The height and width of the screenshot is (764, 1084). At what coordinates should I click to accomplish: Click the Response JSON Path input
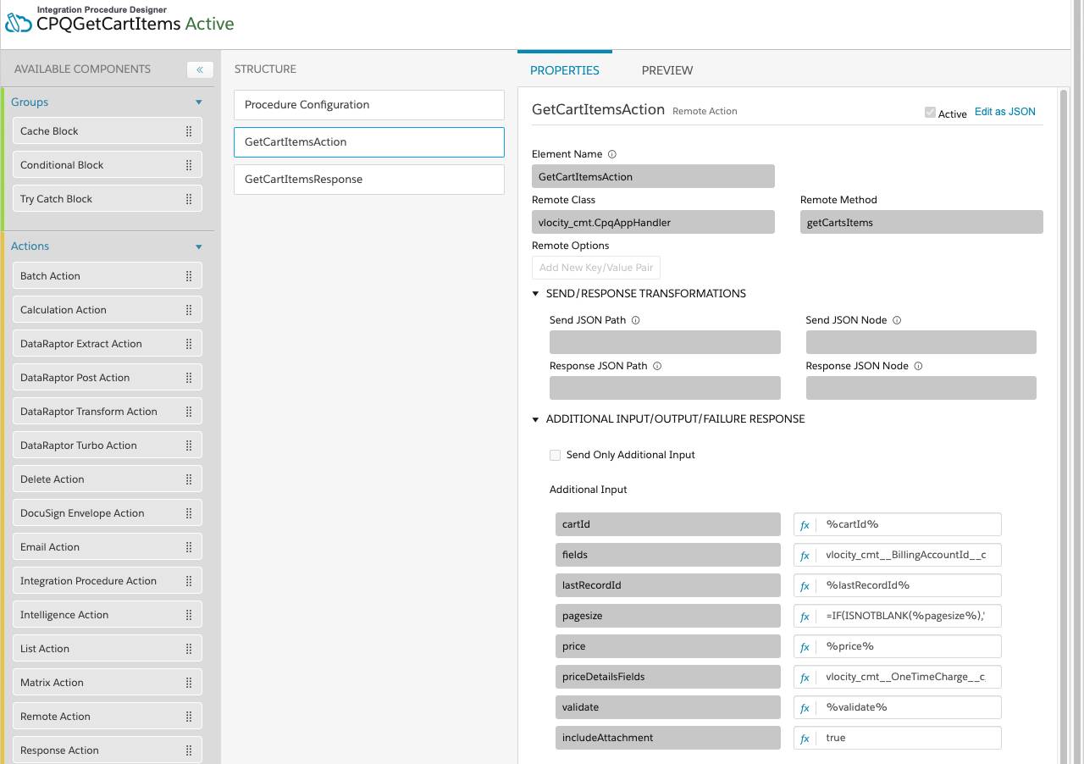pyautogui.click(x=665, y=388)
